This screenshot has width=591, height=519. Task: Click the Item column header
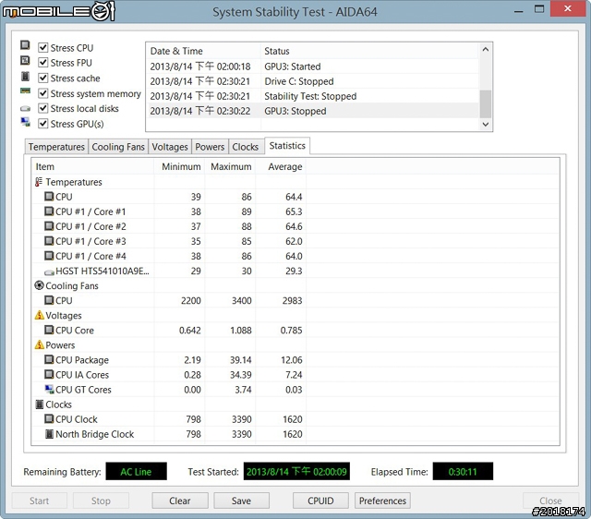coord(93,166)
